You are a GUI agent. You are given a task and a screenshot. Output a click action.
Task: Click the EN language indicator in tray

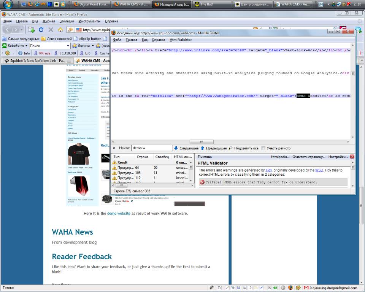click(x=321, y=4)
